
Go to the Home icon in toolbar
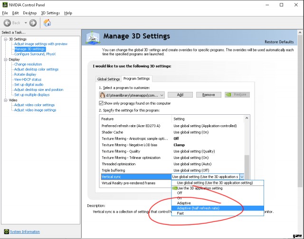click(47, 23)
